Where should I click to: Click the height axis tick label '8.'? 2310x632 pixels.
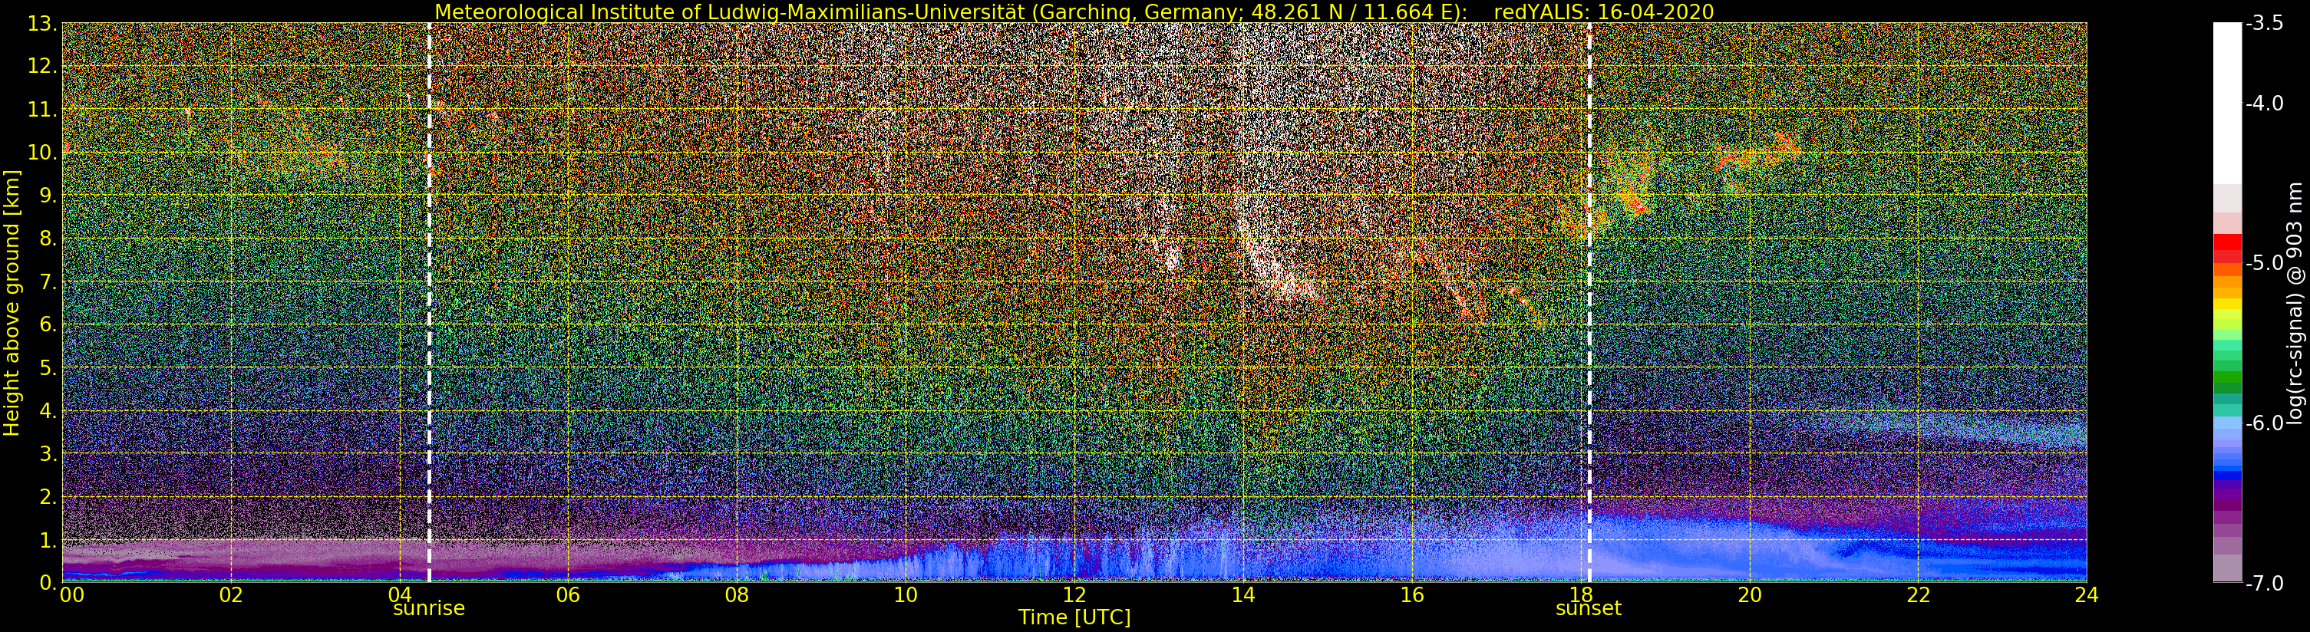[48, 239]
